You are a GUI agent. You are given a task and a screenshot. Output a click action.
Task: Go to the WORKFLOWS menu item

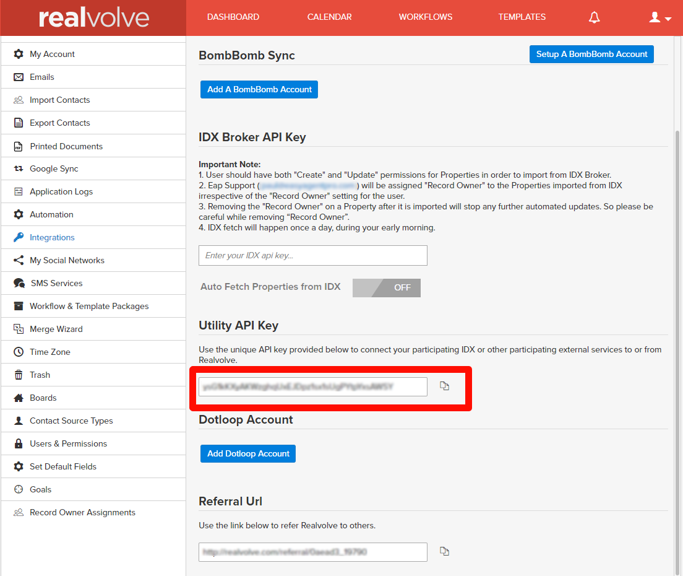point(426,17)
